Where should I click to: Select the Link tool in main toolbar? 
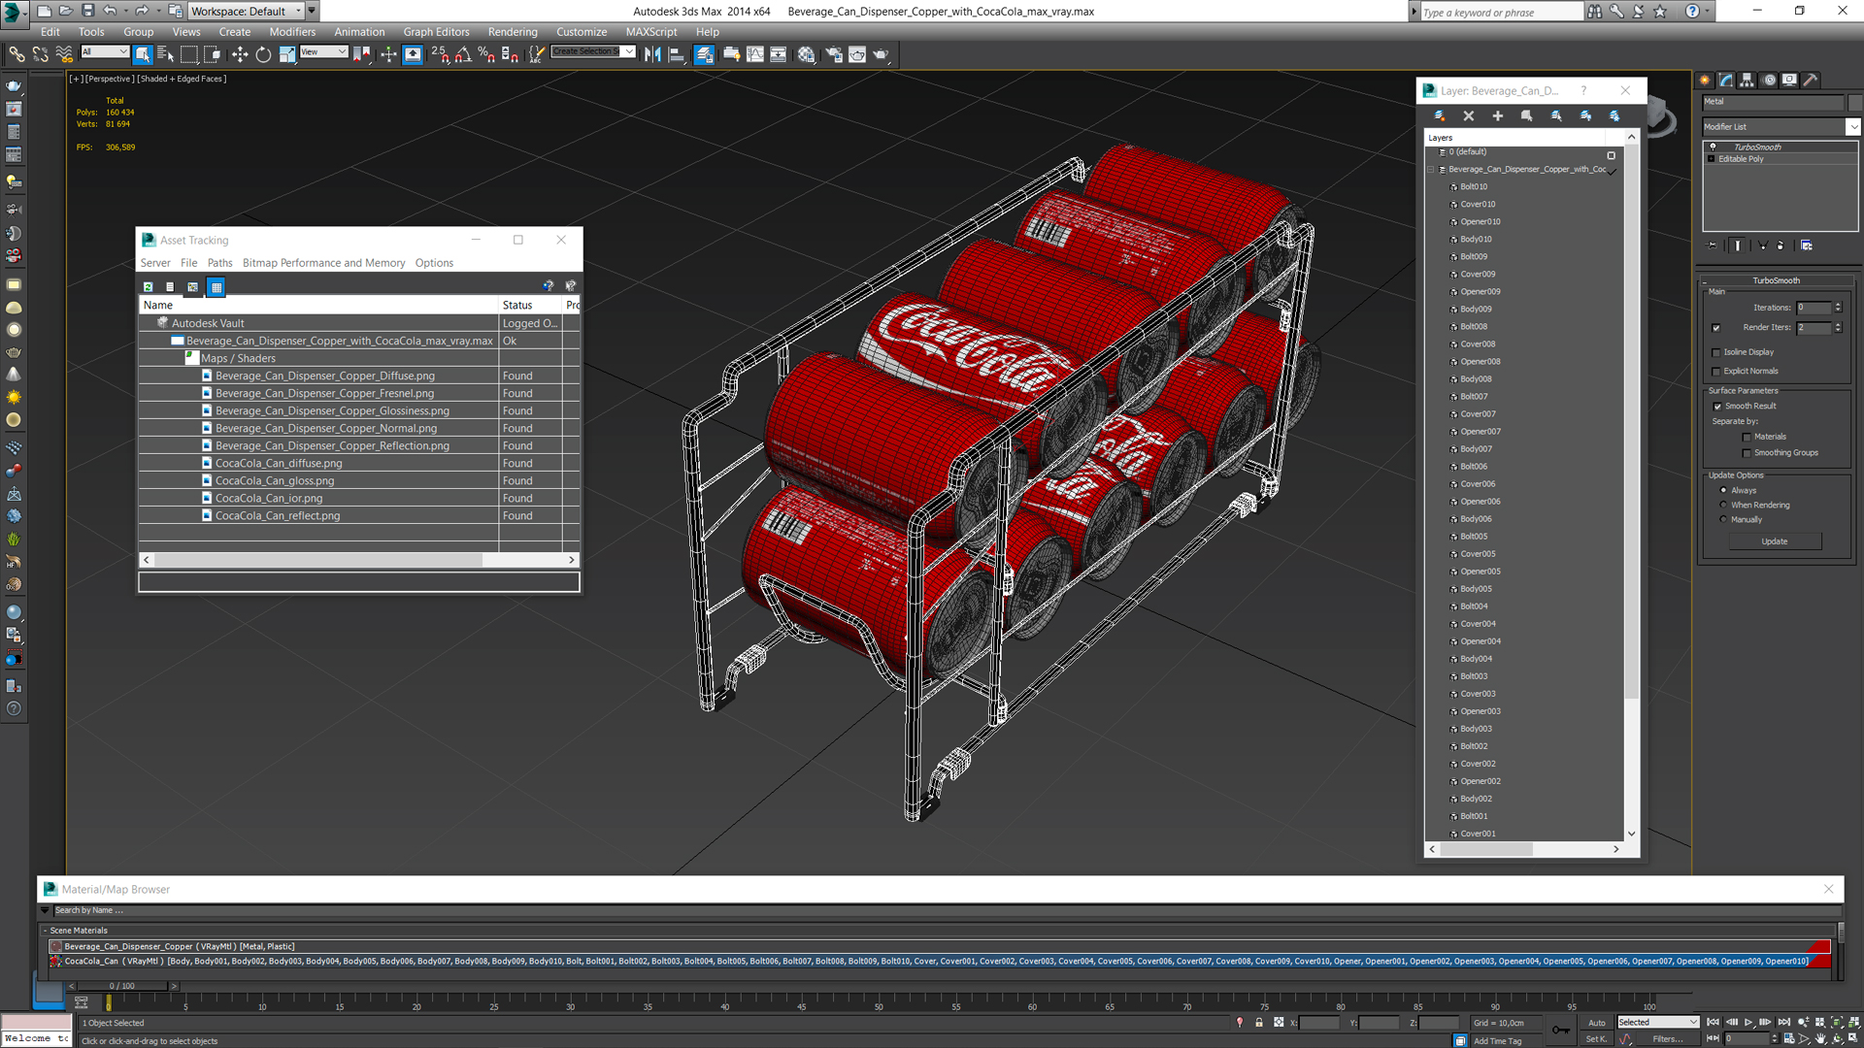[x=17, y=54]
